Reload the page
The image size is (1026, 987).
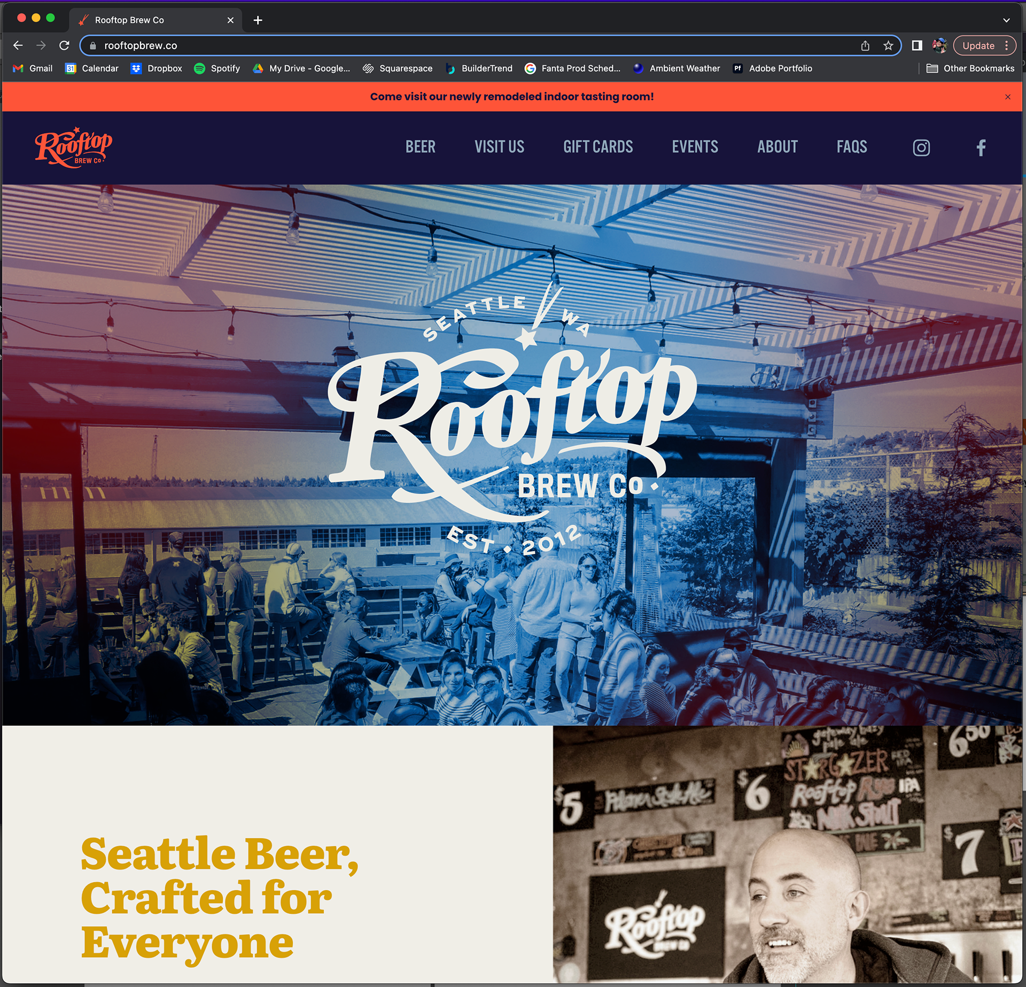64,45
